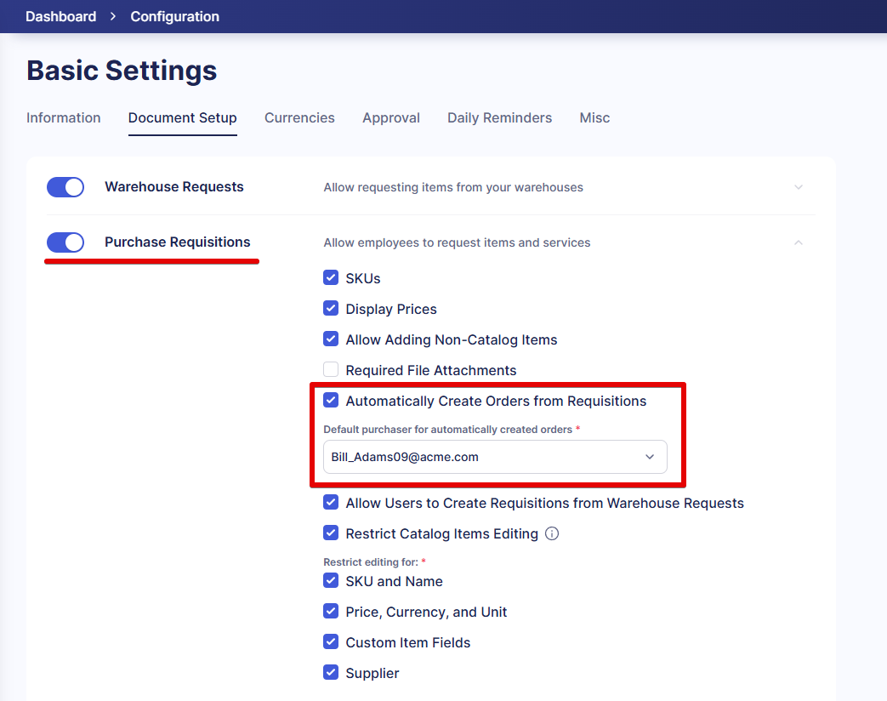This screenshot has height=701, width=887.
Task: Go to the Approval tab
Action: [391, 118]
